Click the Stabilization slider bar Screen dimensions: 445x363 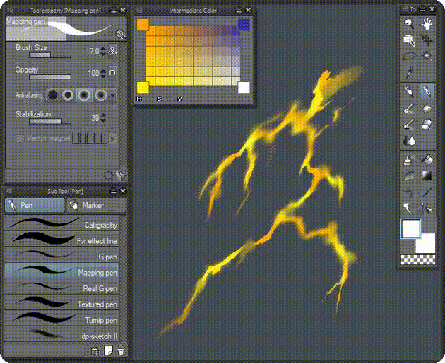[50, 121]
